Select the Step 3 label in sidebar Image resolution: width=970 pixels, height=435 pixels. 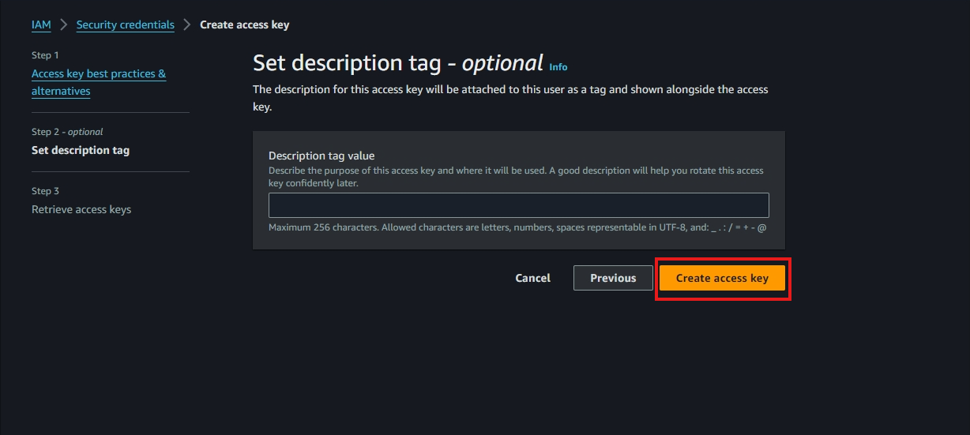point(45,191)
